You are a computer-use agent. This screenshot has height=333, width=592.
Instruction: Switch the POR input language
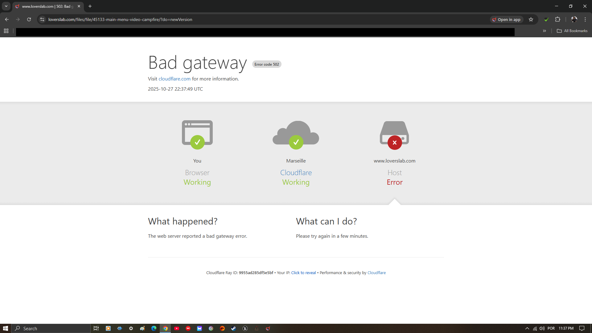click(x=551, y=328)
